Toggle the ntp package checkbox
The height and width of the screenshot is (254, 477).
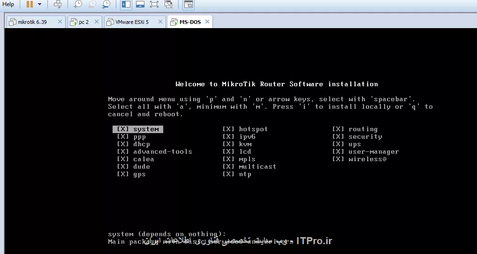click(x=228, y=174)
